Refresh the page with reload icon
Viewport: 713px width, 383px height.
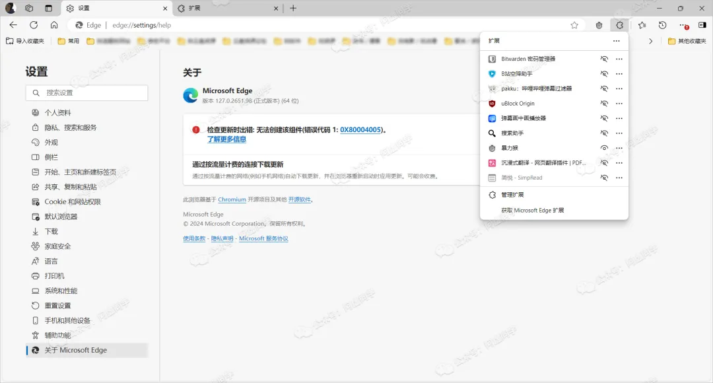pos(34,25)
